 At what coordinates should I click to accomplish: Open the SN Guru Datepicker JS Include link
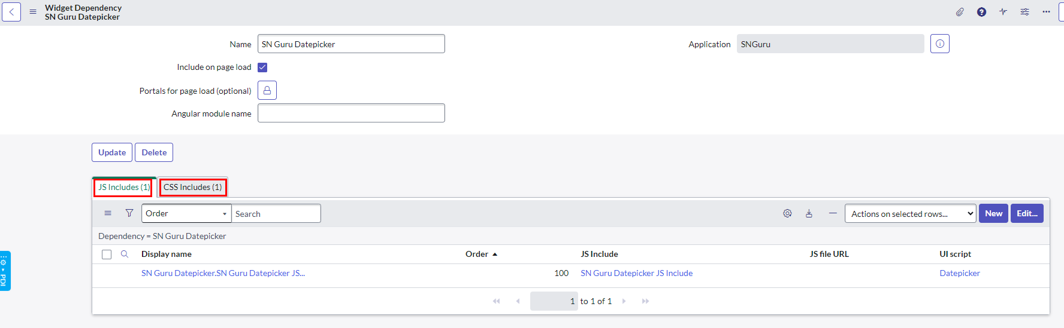tap(636, 273)
